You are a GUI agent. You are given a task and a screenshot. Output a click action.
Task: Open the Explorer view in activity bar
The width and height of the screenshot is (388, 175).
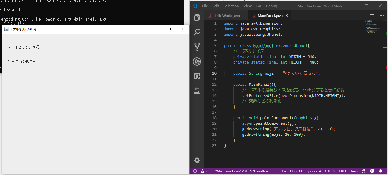click(197, 18)
